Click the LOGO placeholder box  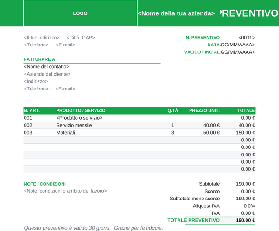(80, 13)
